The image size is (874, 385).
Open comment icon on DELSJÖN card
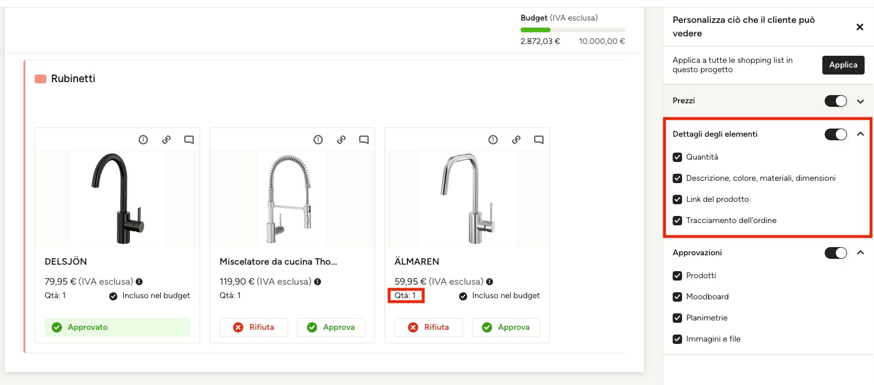(189, 140)
